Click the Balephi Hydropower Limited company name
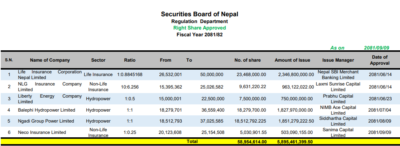Image resolution: width=400 pixels, height=146 pixels. (47, 110)
